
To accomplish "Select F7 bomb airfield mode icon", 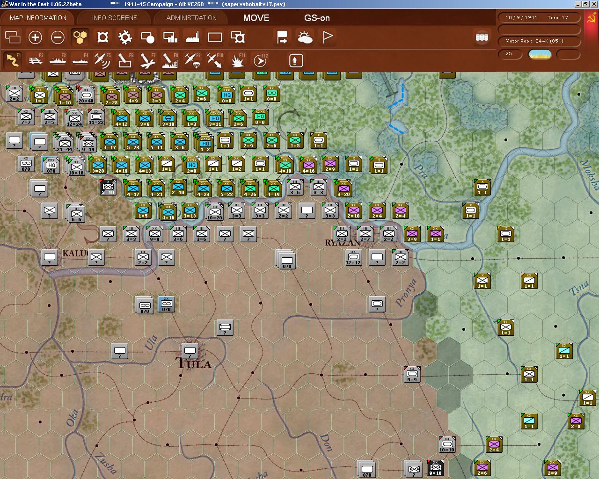I will point(147,60).
